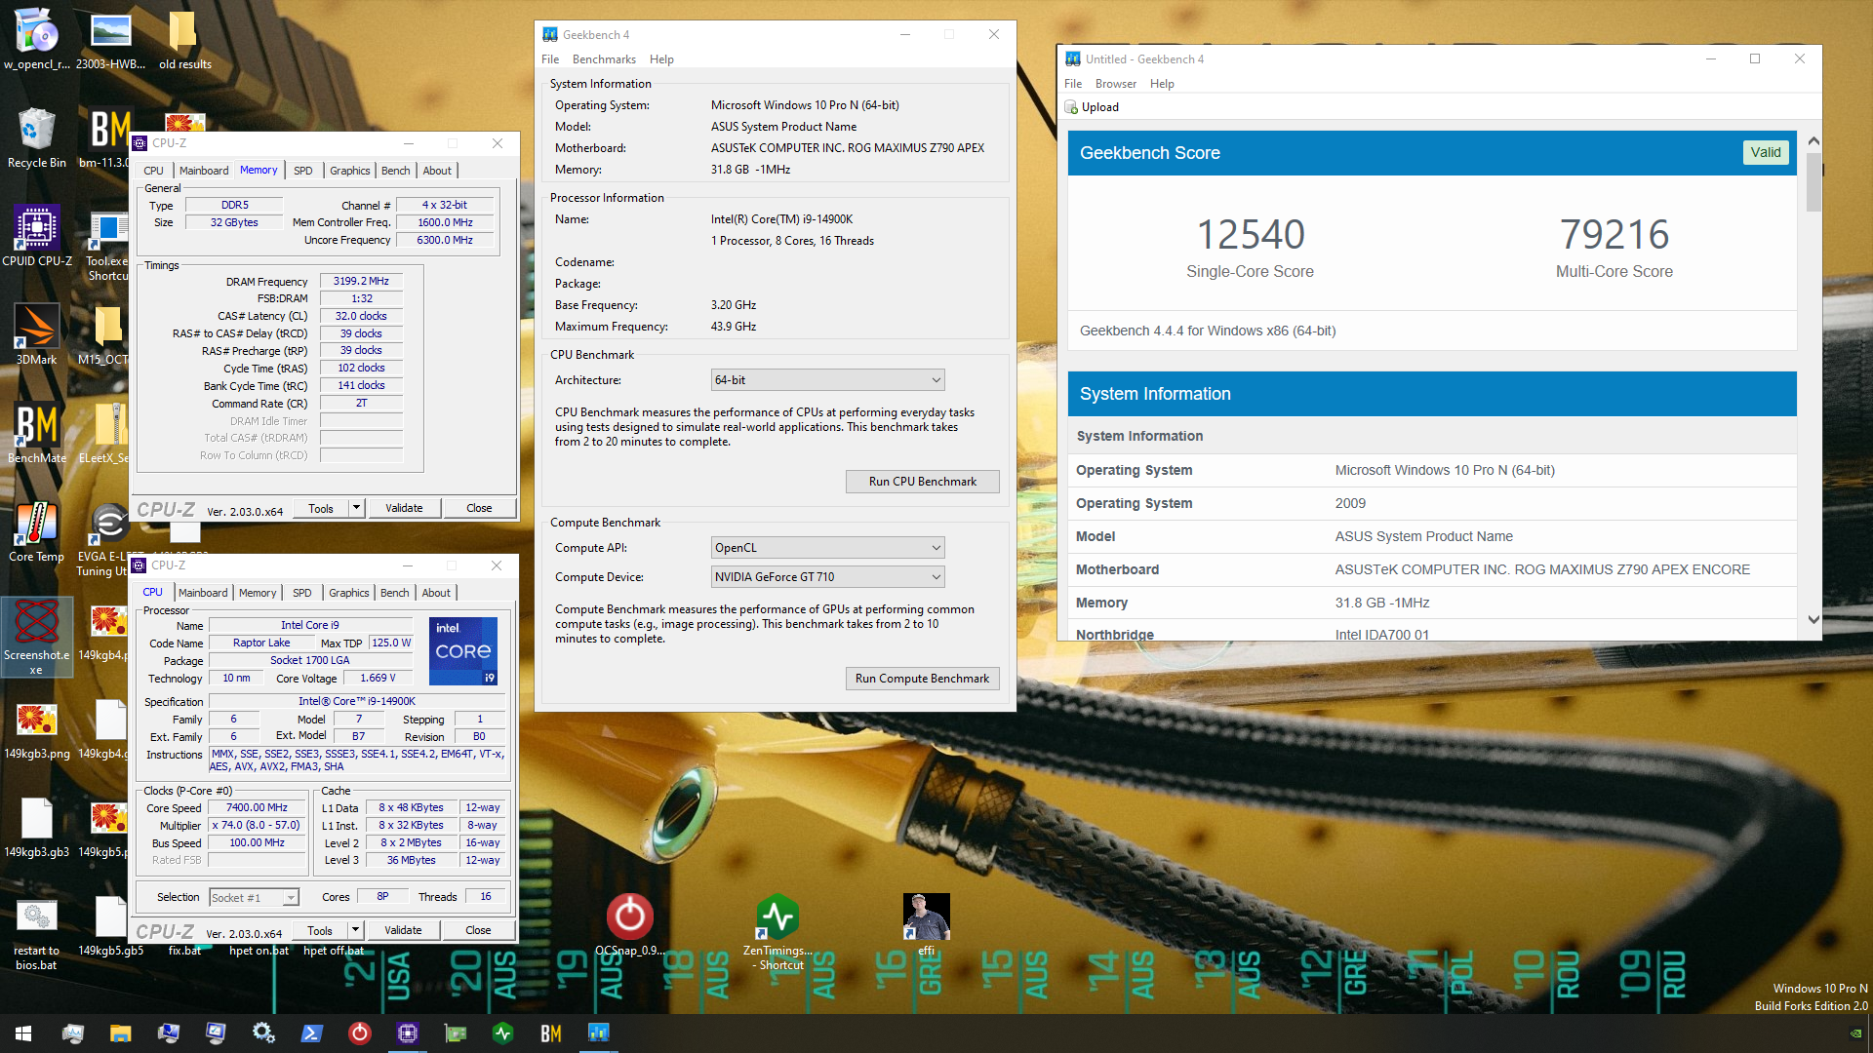Click Close button in lower CPU-Z window
The width and height of the screenshot is (1873, 1053).
(478, 930)
